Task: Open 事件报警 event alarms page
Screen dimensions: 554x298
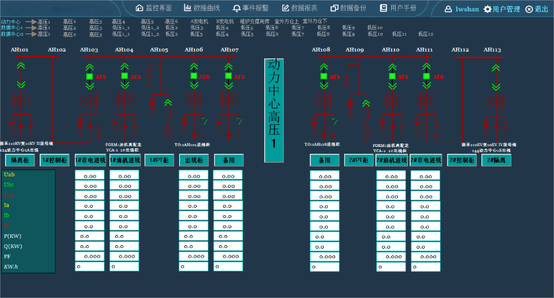Action: click(251, 8)
